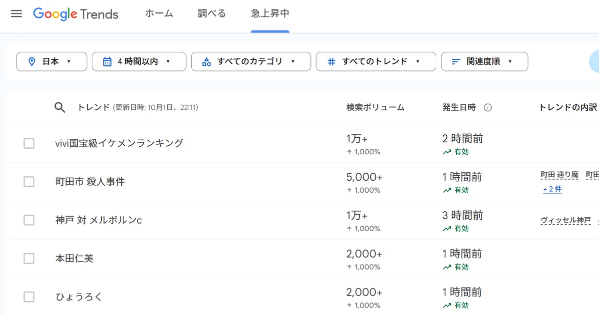Open the すべてのトレンド dropdown arrow

[x=417, y=61]
